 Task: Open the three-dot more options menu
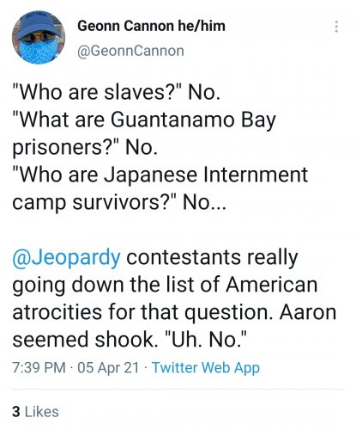coord(336,27)
